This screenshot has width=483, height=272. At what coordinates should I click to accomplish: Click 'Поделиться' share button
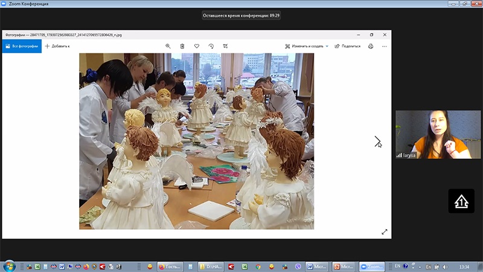(x=347, y=46)
